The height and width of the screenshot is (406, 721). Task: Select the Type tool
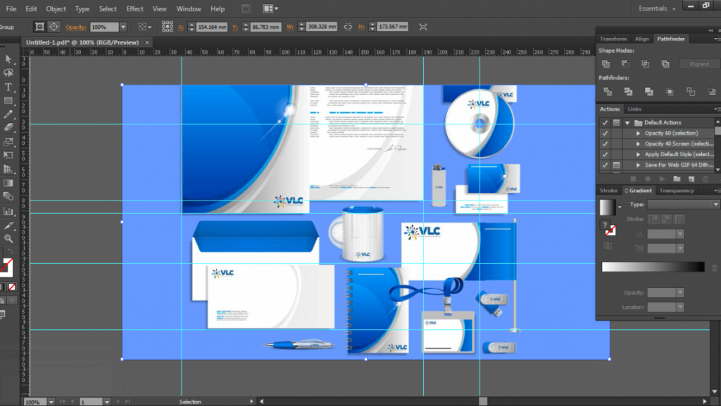(8, 87)
